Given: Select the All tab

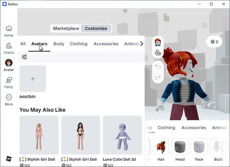Looking at the screenshot, I should pyautogui.click(x=23, y=44).
